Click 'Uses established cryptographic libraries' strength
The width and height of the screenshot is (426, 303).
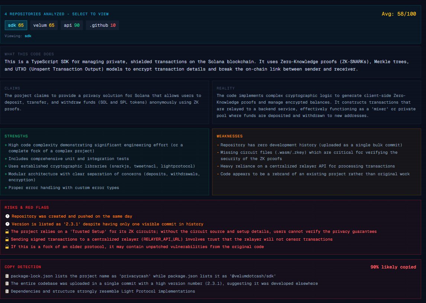102,166
